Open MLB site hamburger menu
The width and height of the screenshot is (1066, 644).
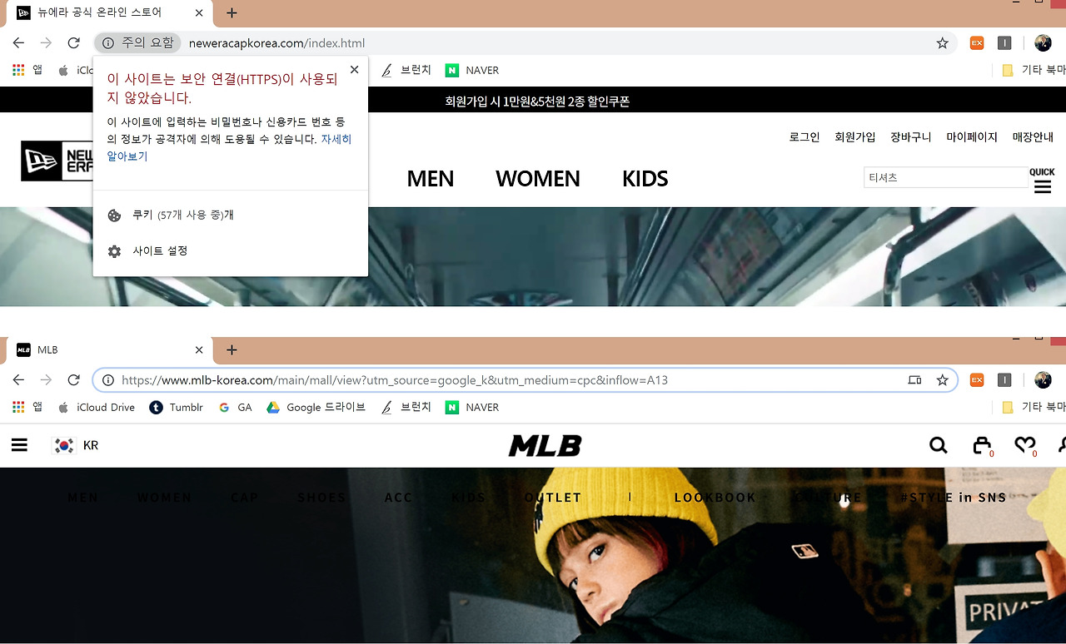pyautogui.click(x=19, y=445)
